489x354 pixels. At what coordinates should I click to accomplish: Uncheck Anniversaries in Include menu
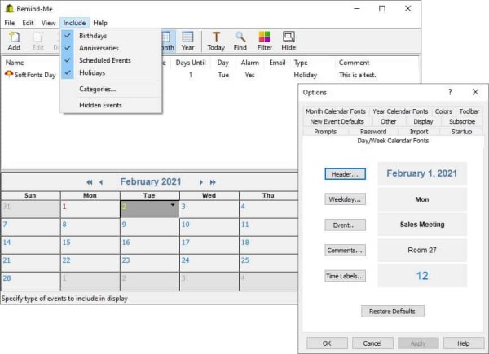point(111,48)
